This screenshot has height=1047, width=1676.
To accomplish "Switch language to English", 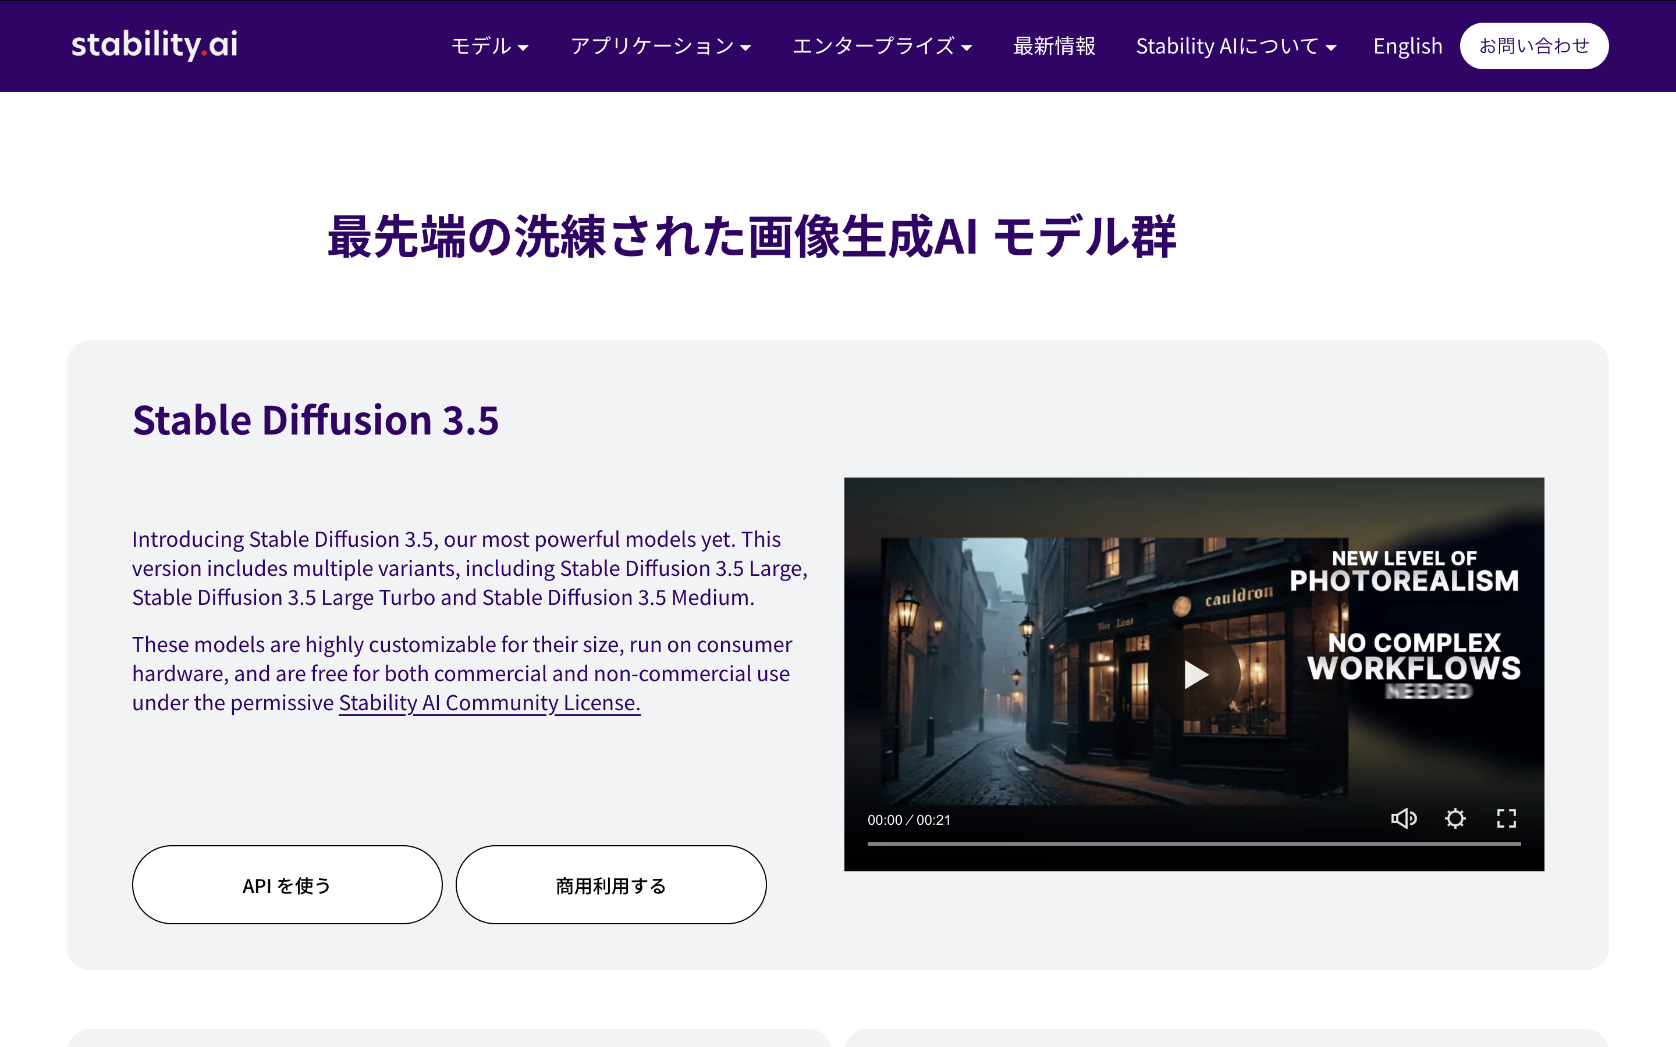I will (1407, 47).
